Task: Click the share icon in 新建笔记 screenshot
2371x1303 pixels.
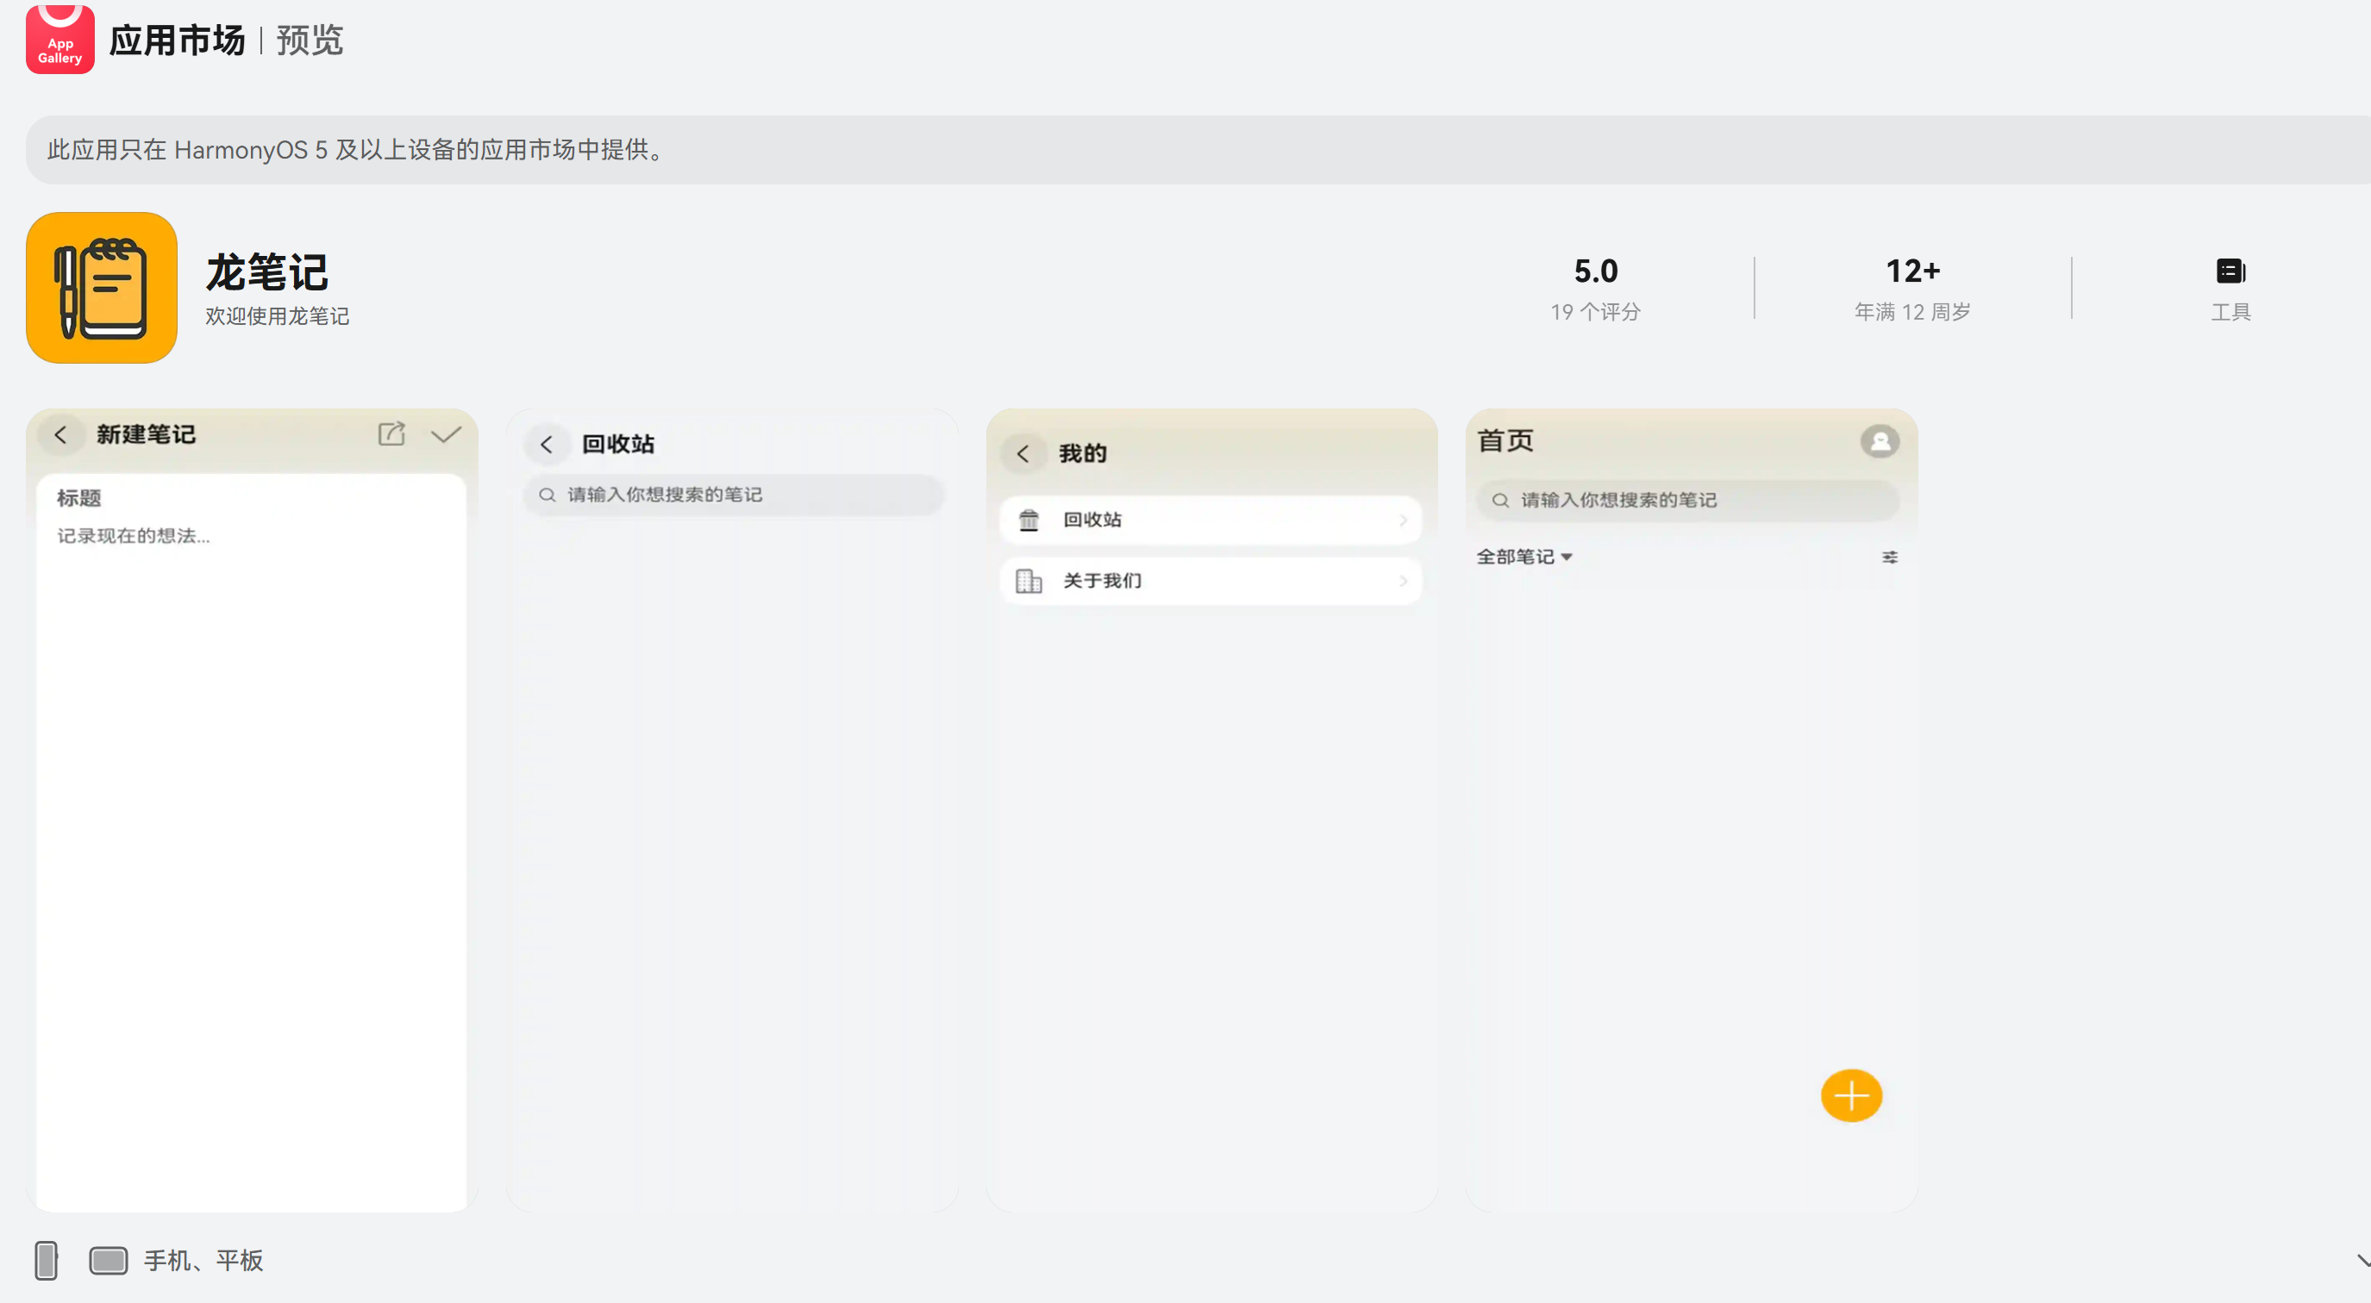Action: pyautogui.click(x=391, y=433)
